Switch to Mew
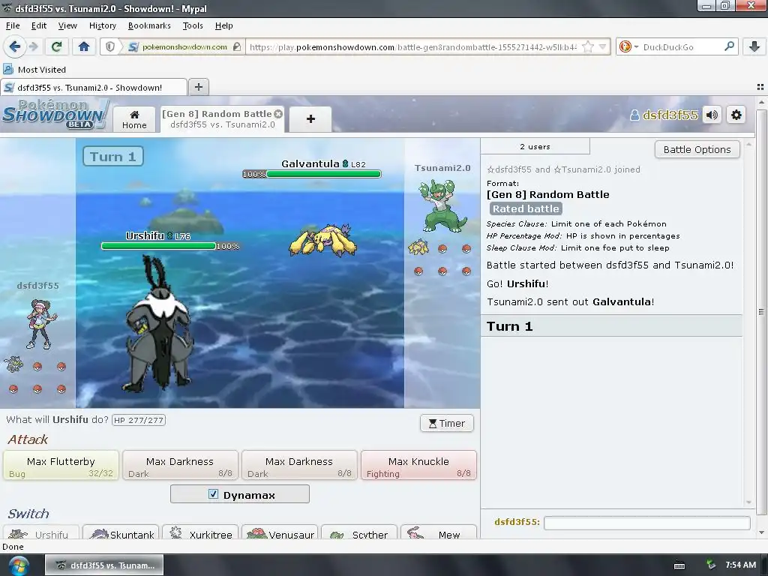The width and height of the screenshot is (768, 576). click(x=439, y=532)
